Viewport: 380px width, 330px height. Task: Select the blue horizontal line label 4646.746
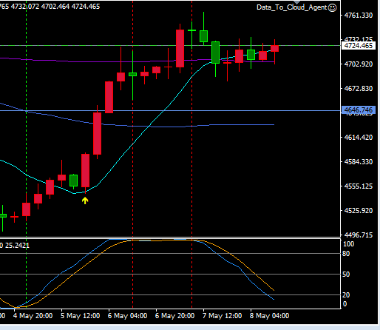[x=359, y=110]
